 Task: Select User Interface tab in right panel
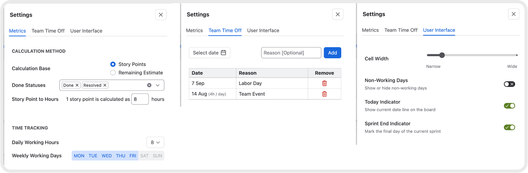point(439,30)
